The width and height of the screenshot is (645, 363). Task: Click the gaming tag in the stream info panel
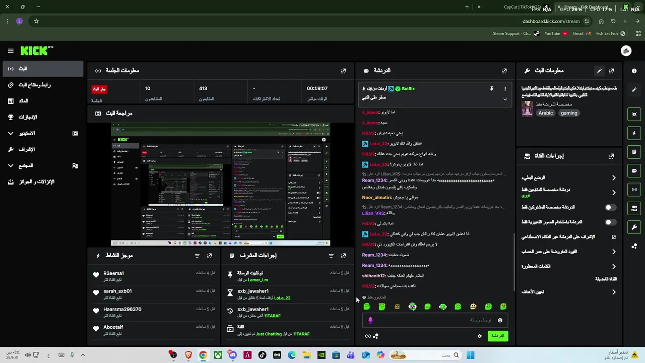tap(569, 113)
